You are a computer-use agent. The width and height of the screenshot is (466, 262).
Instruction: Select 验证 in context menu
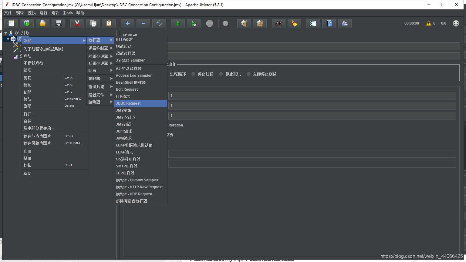(55, 70)
